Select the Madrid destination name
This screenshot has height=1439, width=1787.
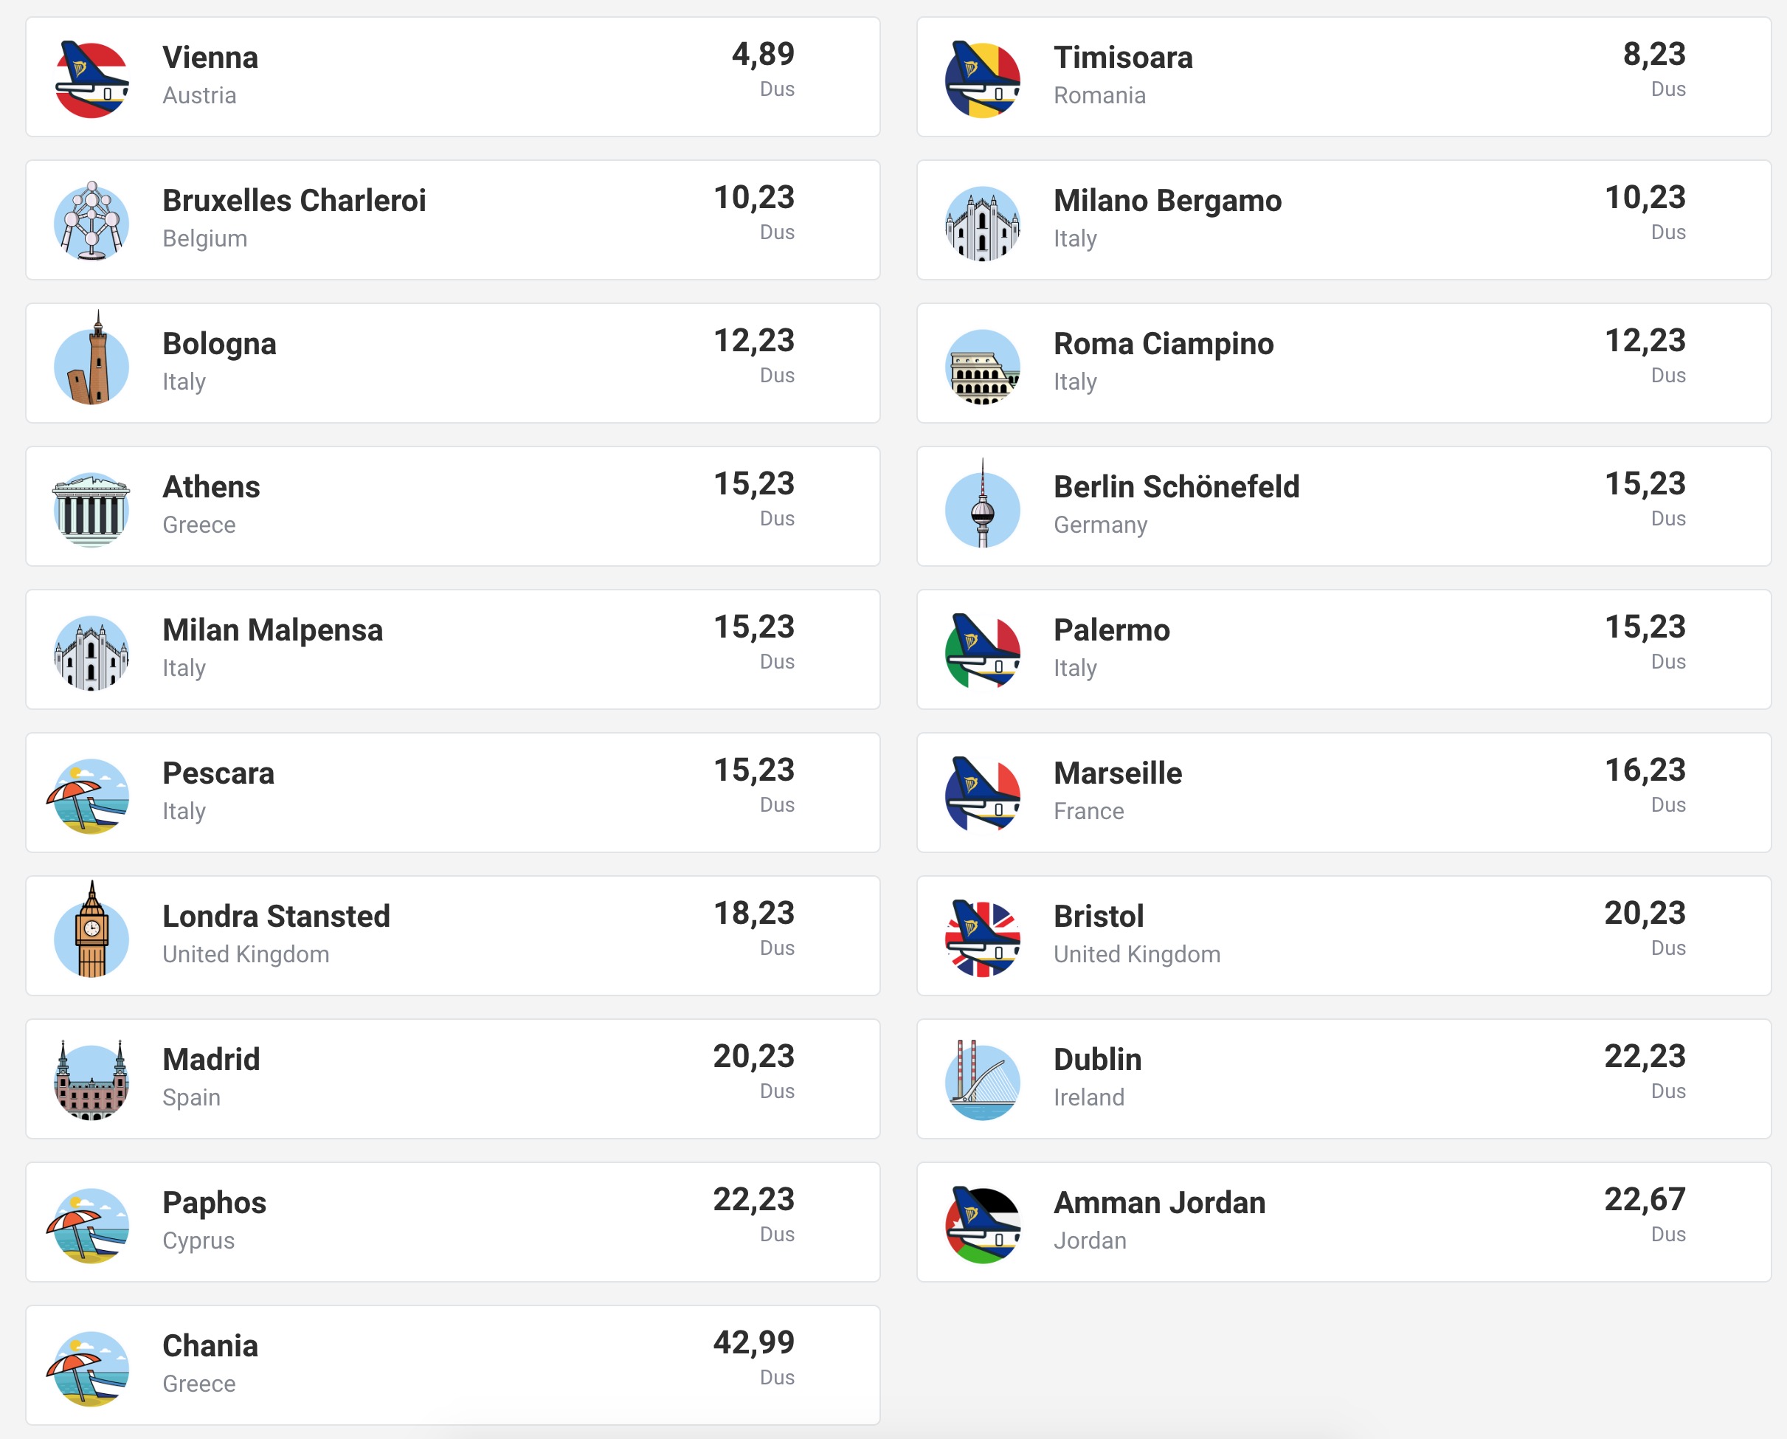point(210,1060)
